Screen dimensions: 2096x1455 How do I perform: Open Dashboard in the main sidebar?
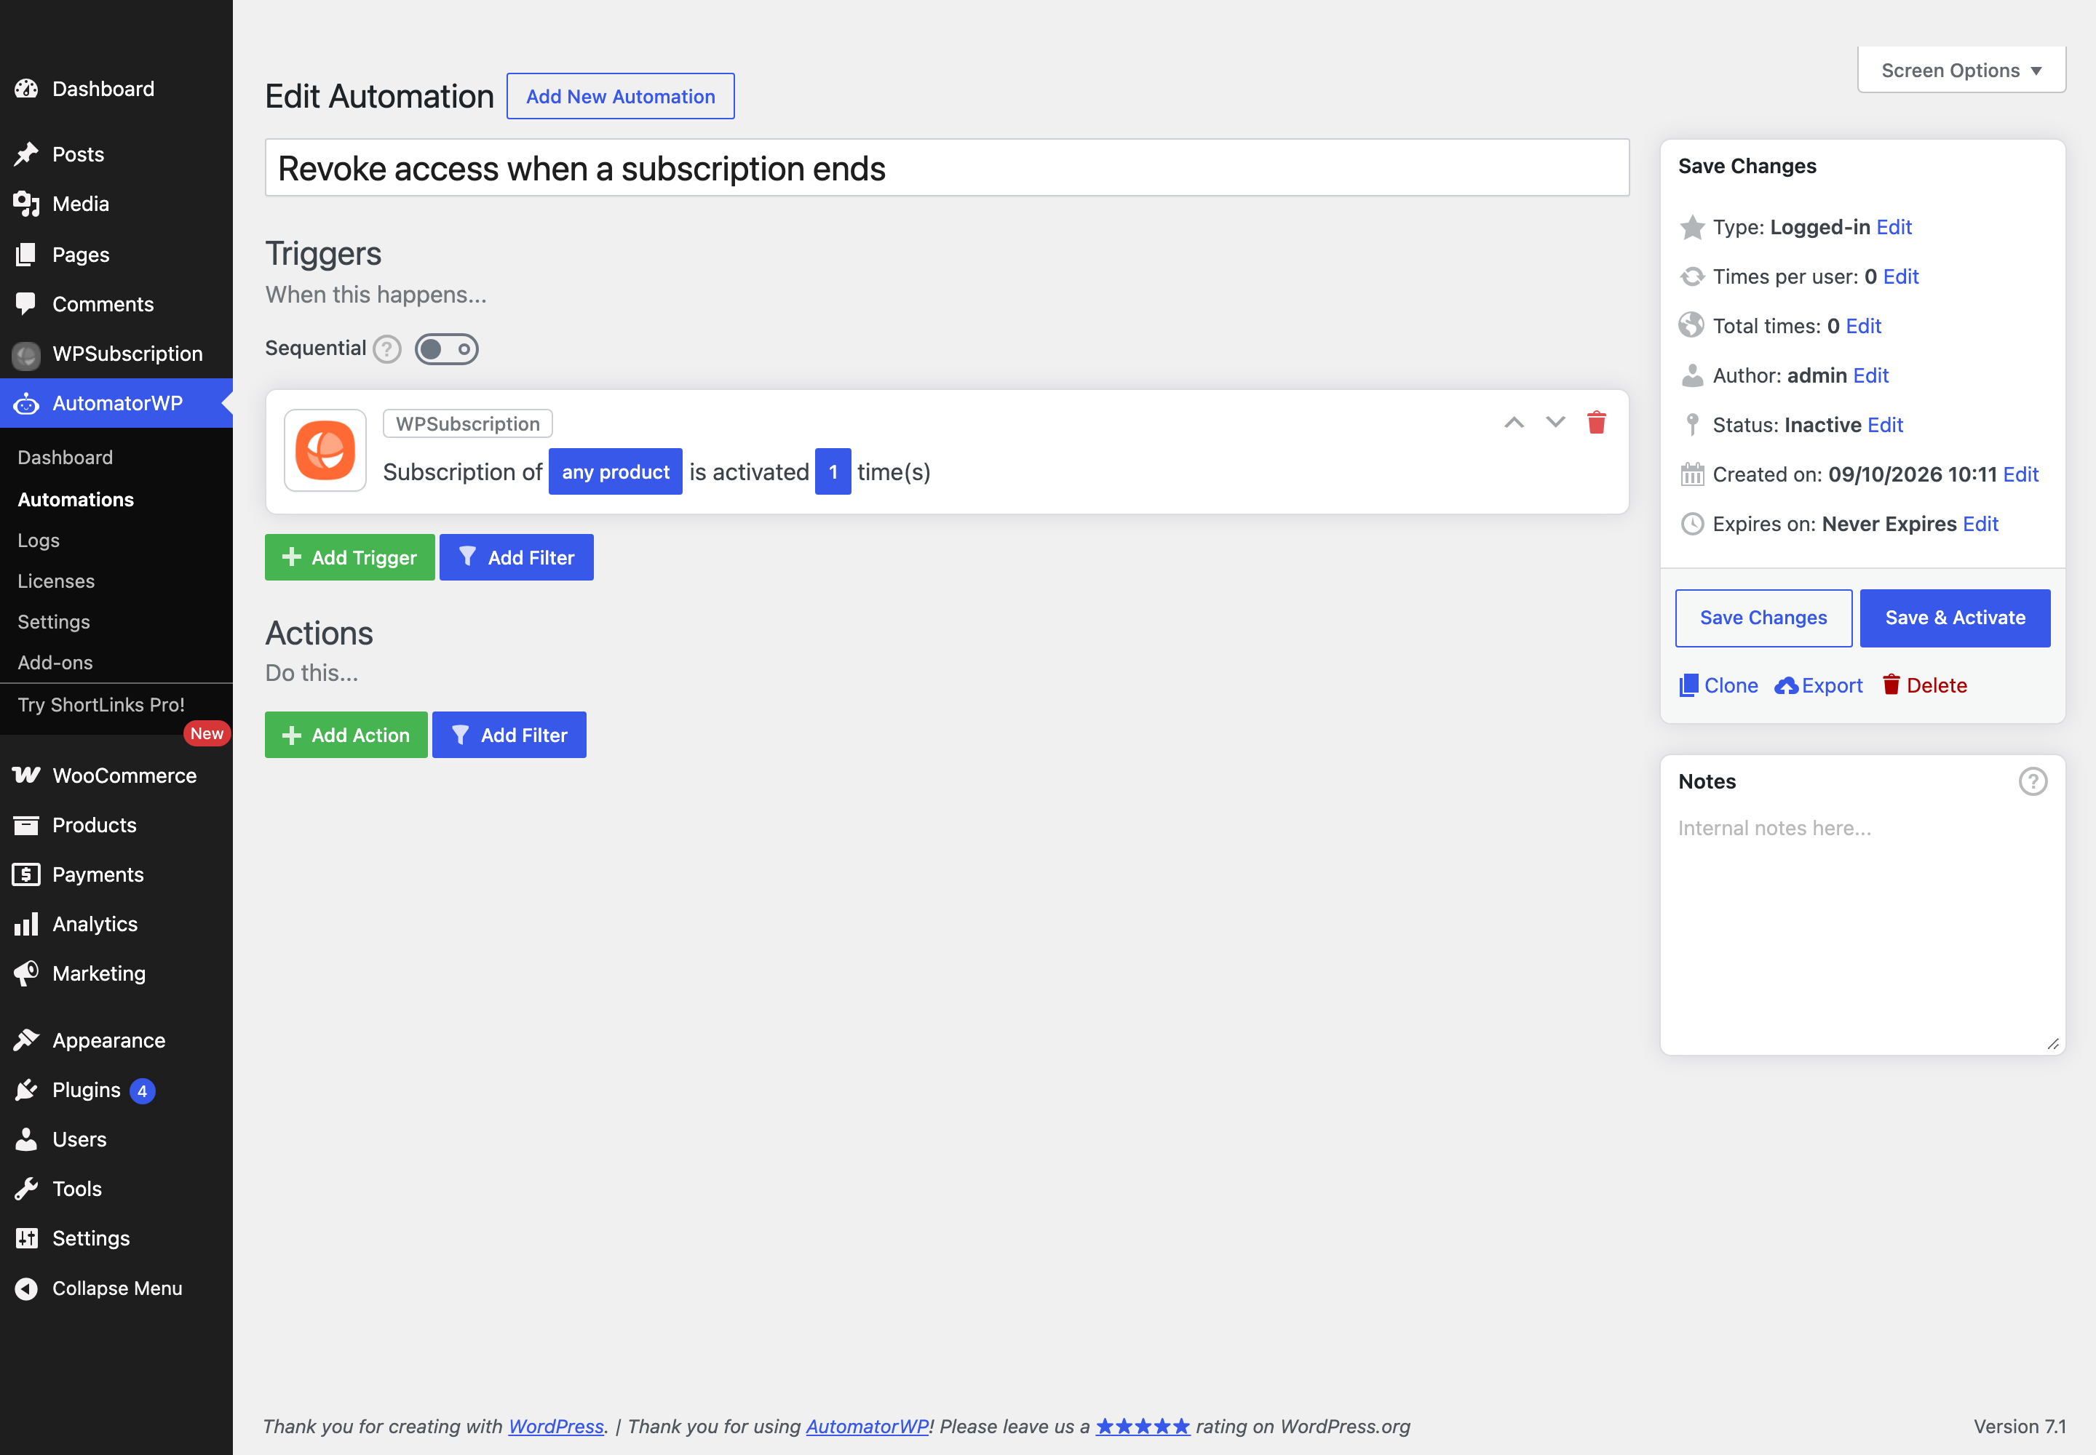(116, 89)
